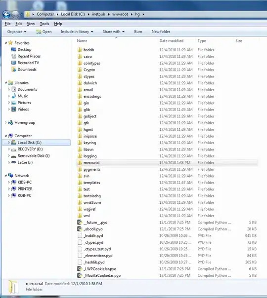Expand the ROB-PC network node
The image size is (267, 298).
tap(9, 195)
